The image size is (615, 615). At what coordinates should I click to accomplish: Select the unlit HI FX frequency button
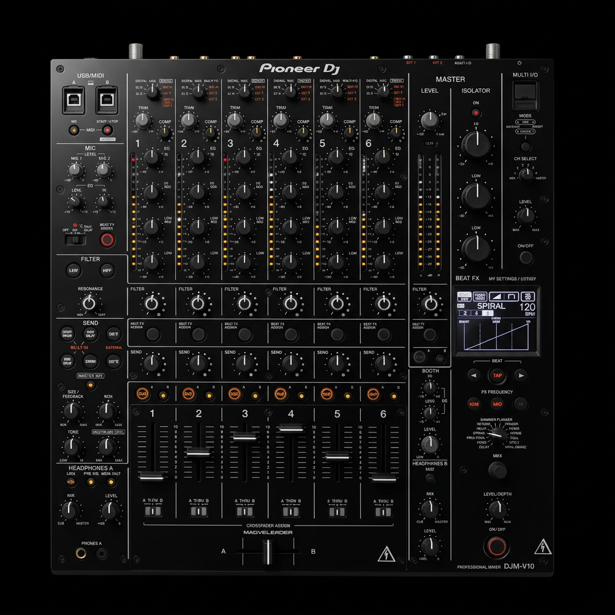(521, 404)
